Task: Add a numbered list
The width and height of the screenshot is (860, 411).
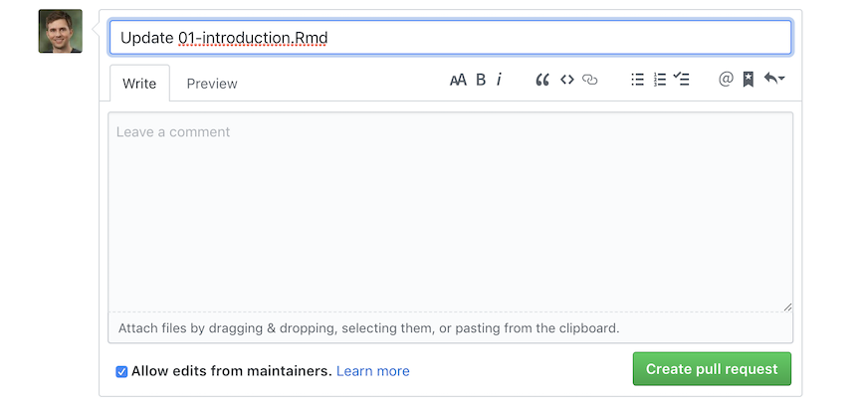Action: (x=659, y=81)
